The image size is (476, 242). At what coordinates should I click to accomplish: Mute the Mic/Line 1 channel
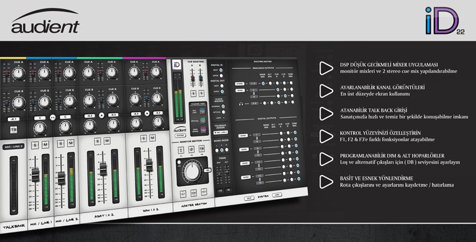point(45,144)
